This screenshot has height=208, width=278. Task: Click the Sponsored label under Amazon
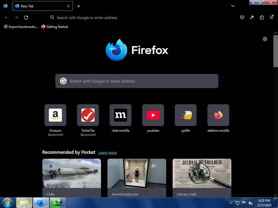point(55,135)
